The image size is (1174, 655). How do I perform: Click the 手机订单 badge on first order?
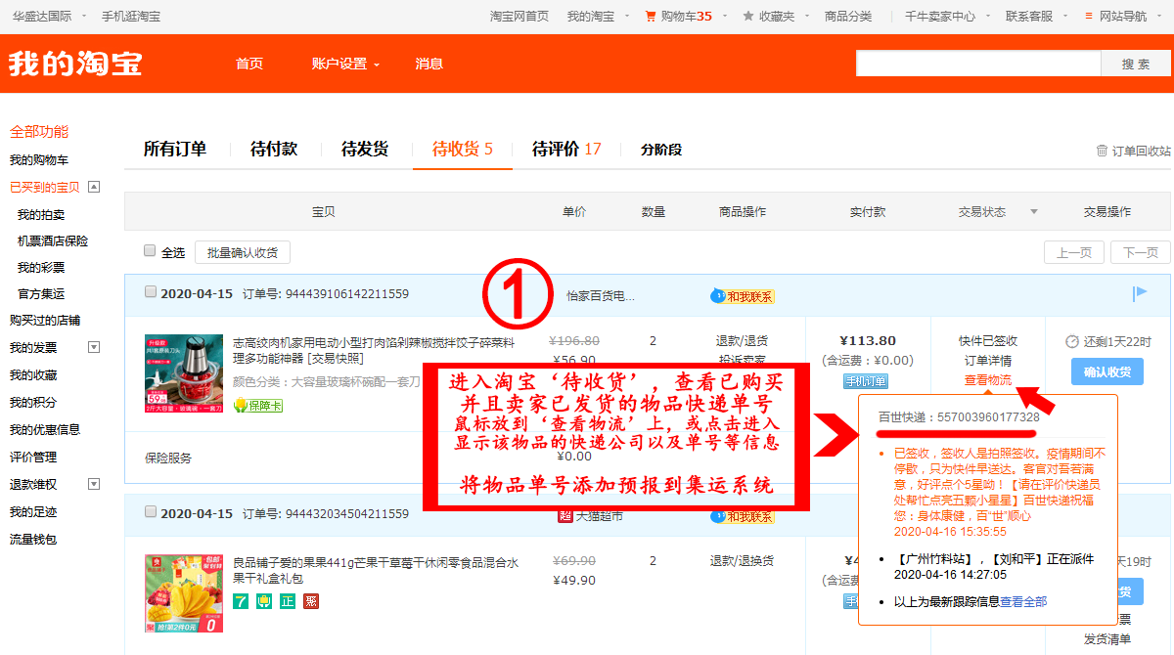pos(867,381)
